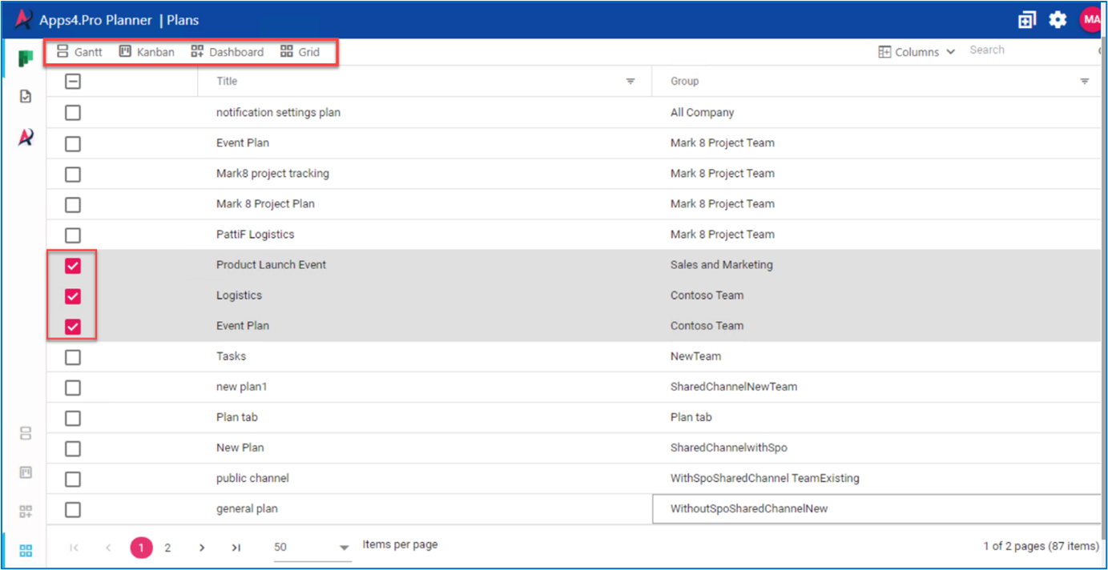Open the settings gear icon

coord(1058,20)
